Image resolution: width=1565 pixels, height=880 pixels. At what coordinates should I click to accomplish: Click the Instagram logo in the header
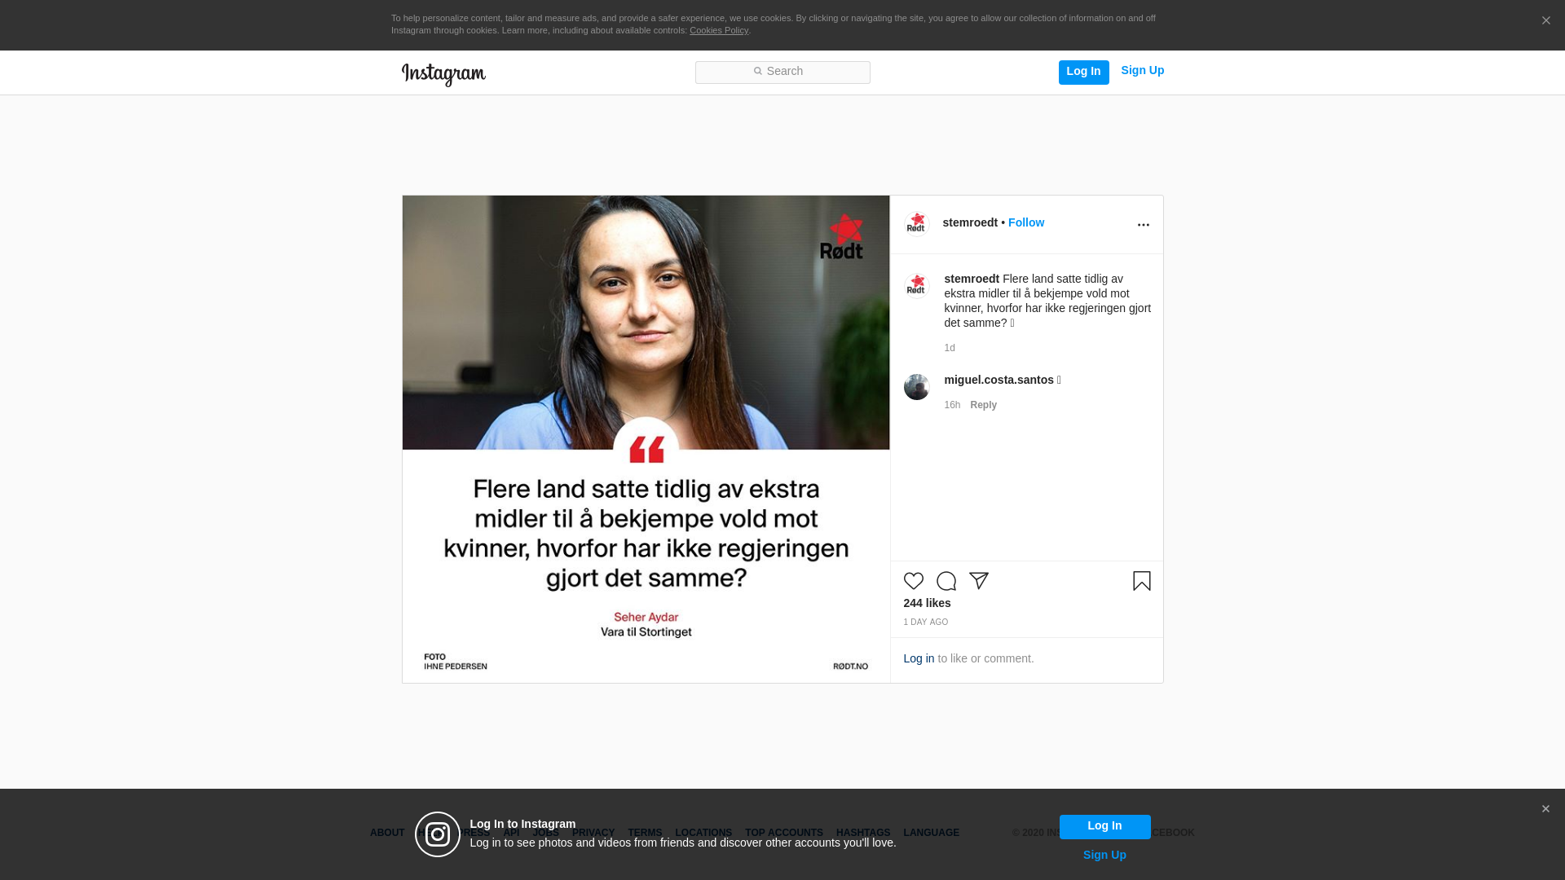[443, 74]
